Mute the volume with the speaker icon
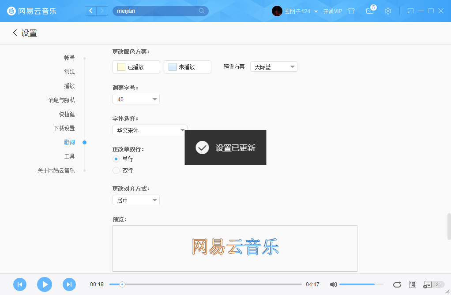451x295 pixels. tap(333, 284)
